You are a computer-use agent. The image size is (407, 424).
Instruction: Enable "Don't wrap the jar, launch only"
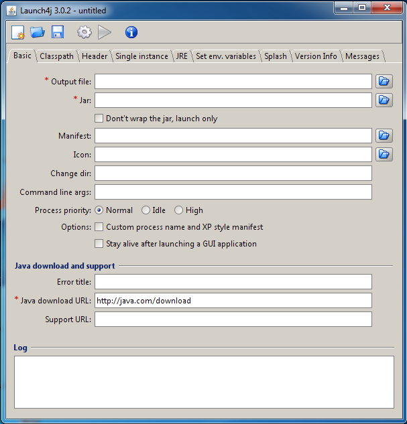[99, 119]
